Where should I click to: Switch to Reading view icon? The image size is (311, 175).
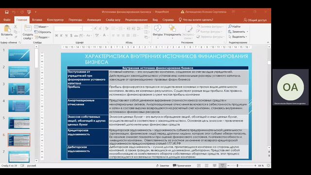coord(214,165)
